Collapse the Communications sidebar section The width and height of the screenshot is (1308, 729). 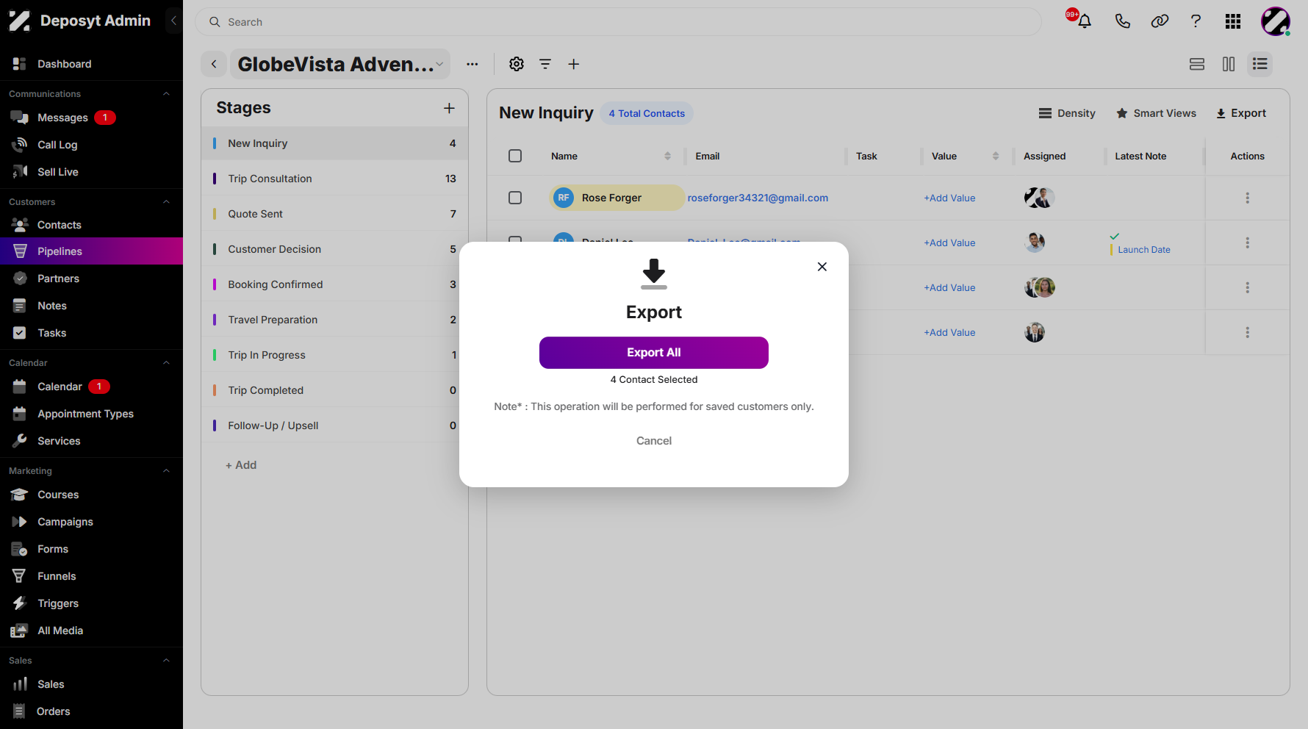point(166,94)
